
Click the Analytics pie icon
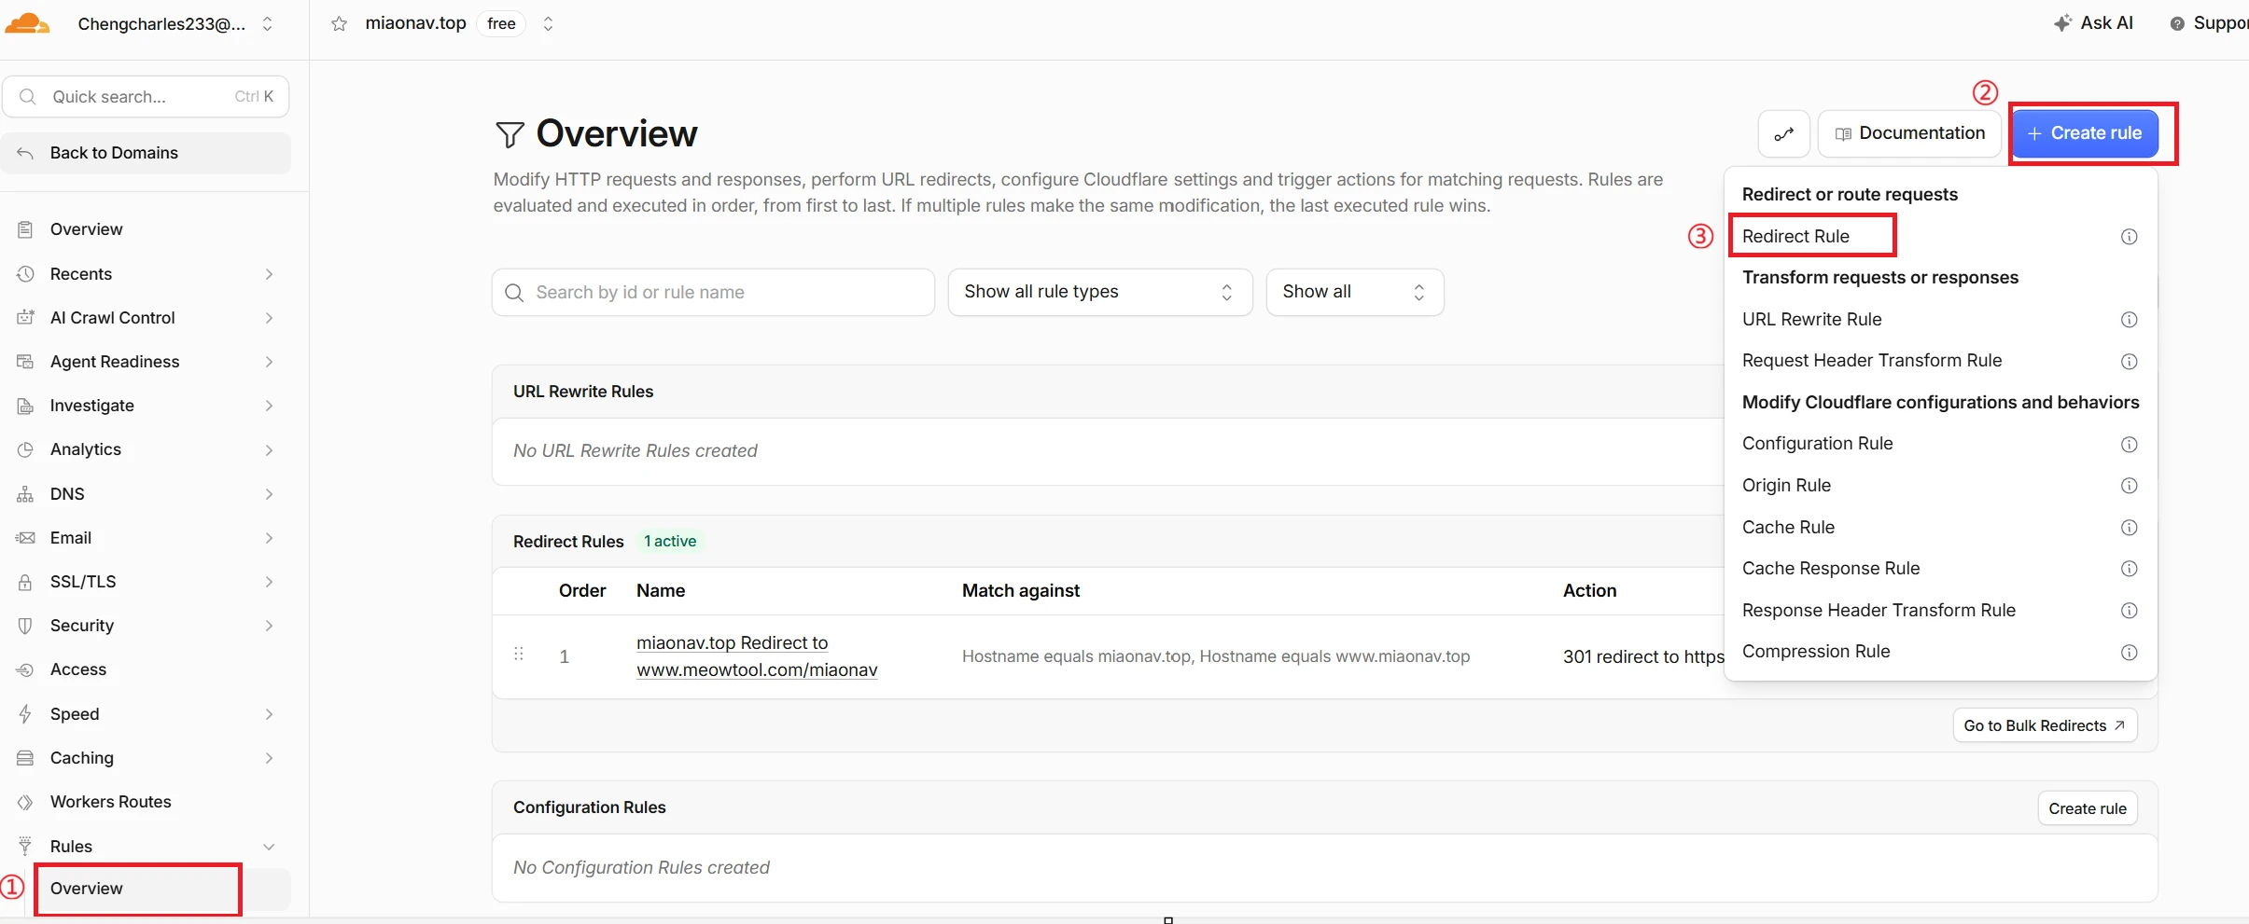click(25, 449)
